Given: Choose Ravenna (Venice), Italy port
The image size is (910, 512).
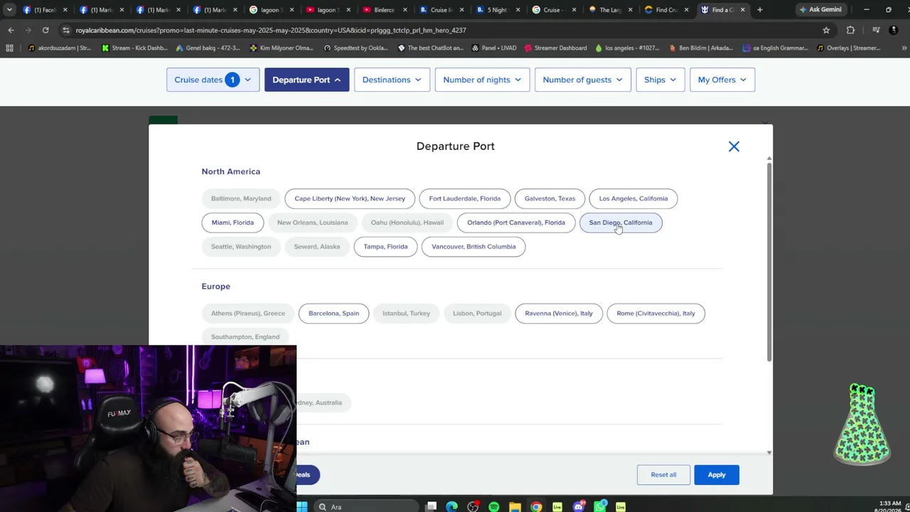Looking at the screenshot, I should tap(559, 314).
